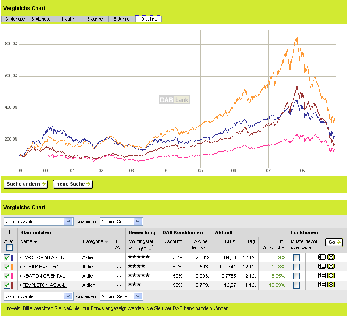
Task: Select the 10 Jahre tab
Action: coord(149,19)
